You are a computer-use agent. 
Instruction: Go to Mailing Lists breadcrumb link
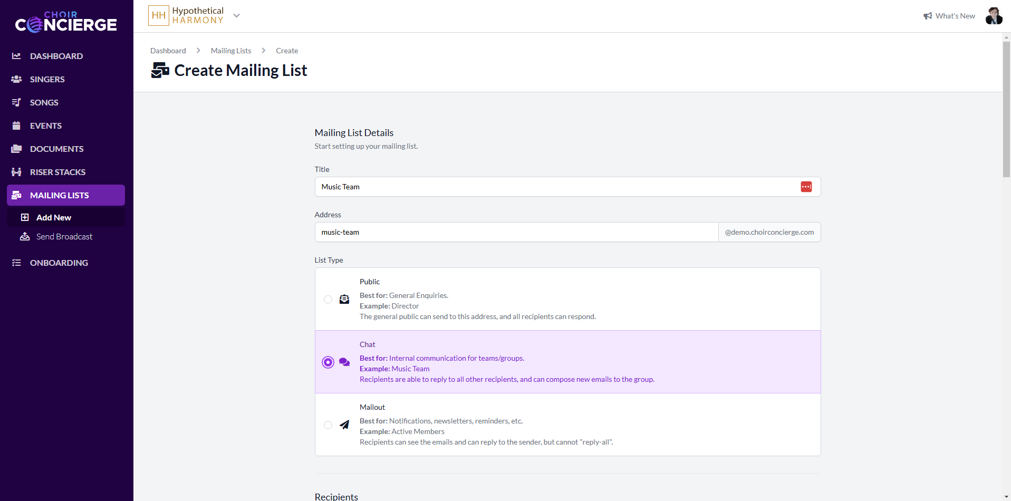click(x=231, y=51)
